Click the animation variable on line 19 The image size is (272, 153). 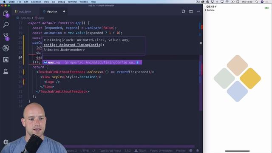pos(53,33)
